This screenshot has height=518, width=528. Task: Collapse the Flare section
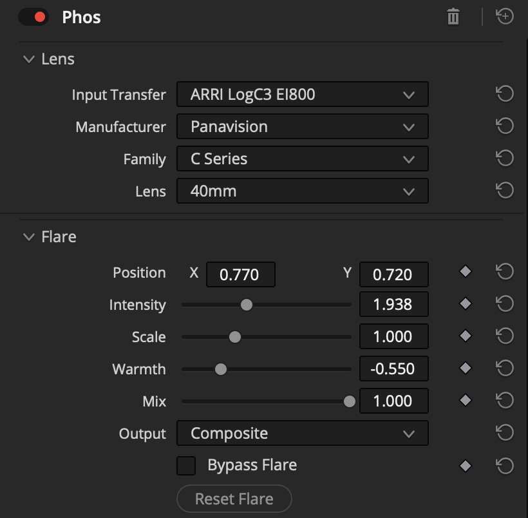[29, 237]
